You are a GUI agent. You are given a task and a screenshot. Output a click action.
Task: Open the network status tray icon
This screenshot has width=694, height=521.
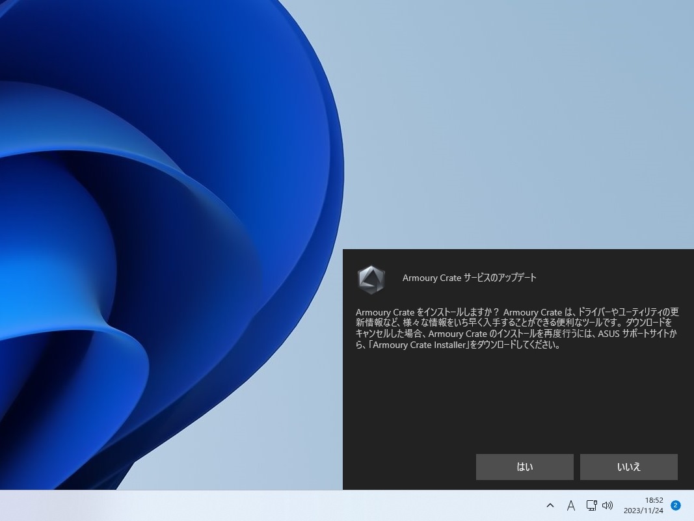(591, 505)
